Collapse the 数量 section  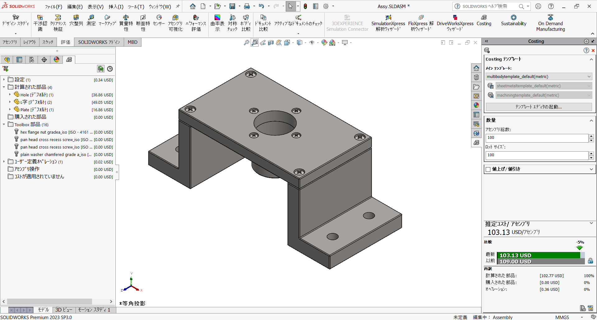click(x=591, y=121)
